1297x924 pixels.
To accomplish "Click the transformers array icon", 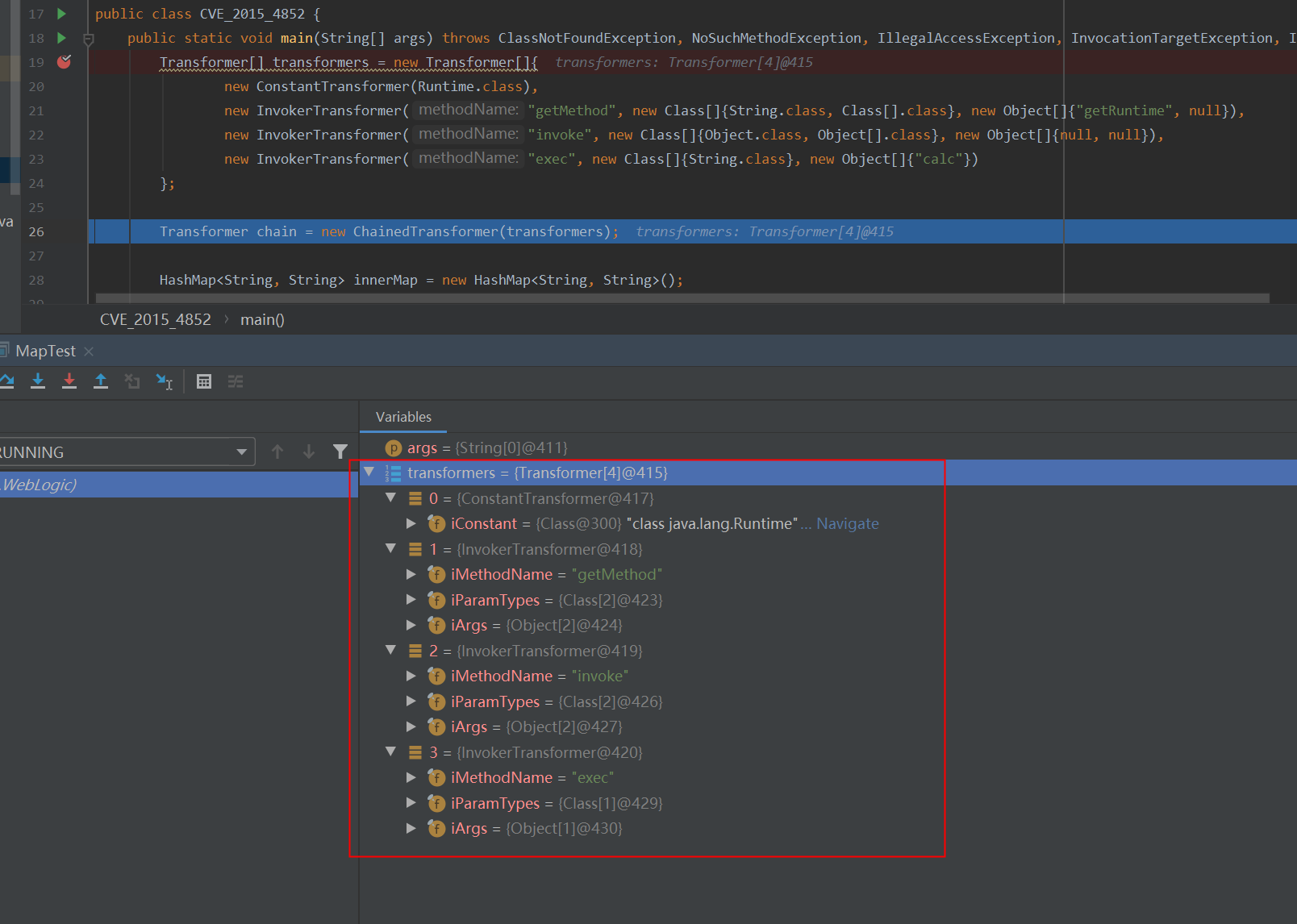I will coord(393,473).
